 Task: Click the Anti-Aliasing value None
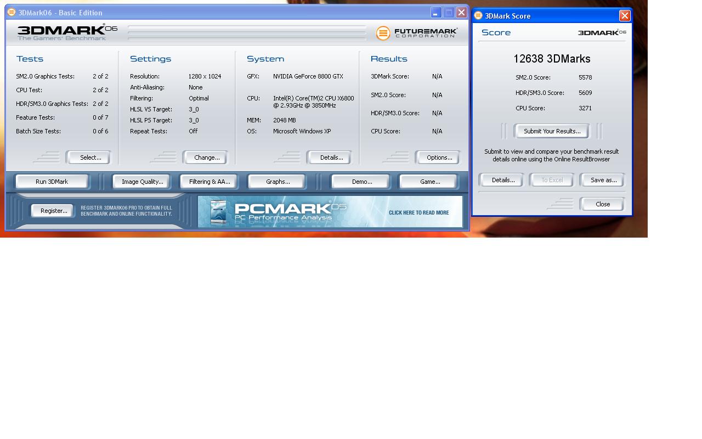(195, 87)
